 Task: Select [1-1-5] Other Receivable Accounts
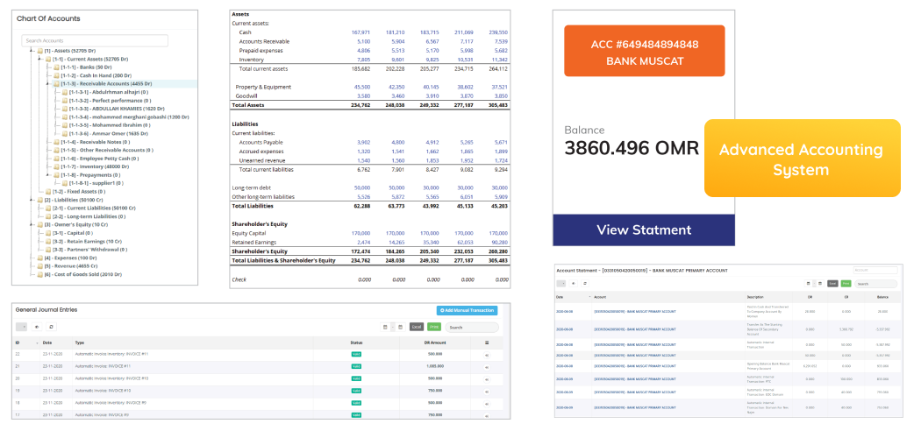coord(107,150)
